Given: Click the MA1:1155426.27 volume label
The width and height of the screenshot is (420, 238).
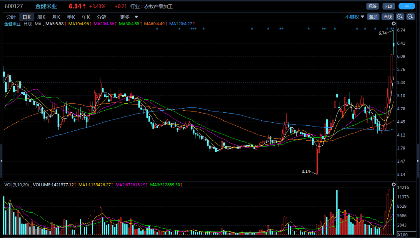Looking at the screenshot, I should click(94, 185).
